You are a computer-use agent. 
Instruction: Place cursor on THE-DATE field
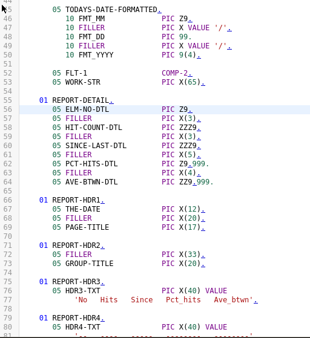point(83,209)
